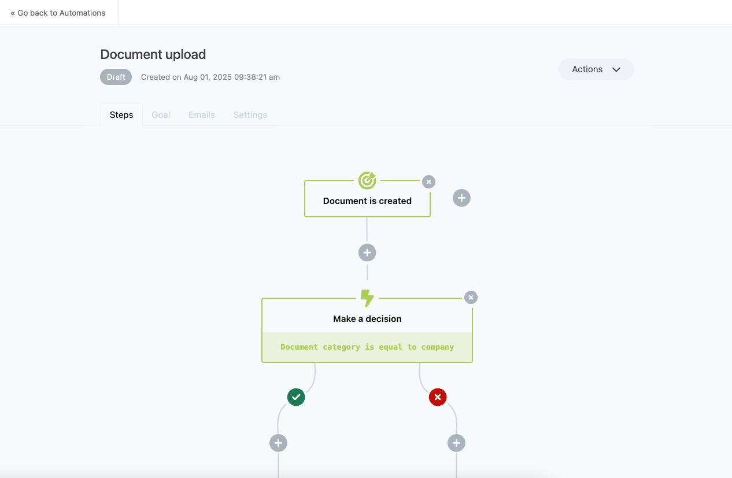Open the Emails tab

point(202,115)
